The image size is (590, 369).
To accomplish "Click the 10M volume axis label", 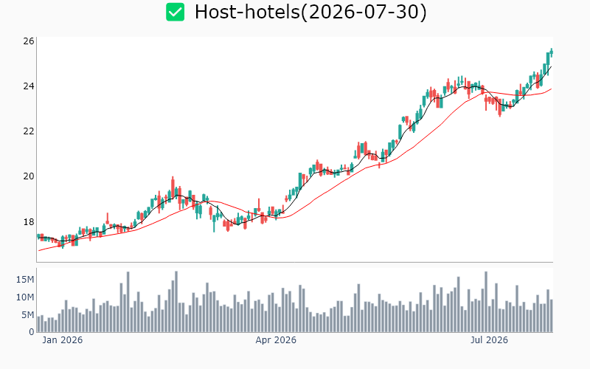I will (25, 297).
